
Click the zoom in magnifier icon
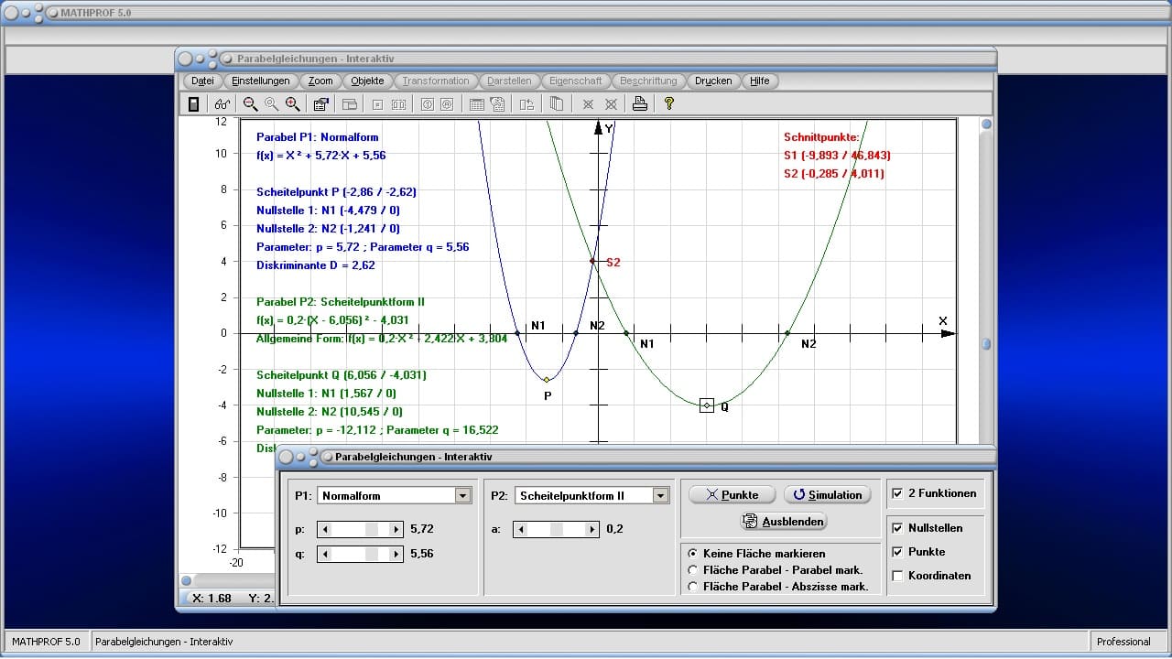(x=293, y=104)
